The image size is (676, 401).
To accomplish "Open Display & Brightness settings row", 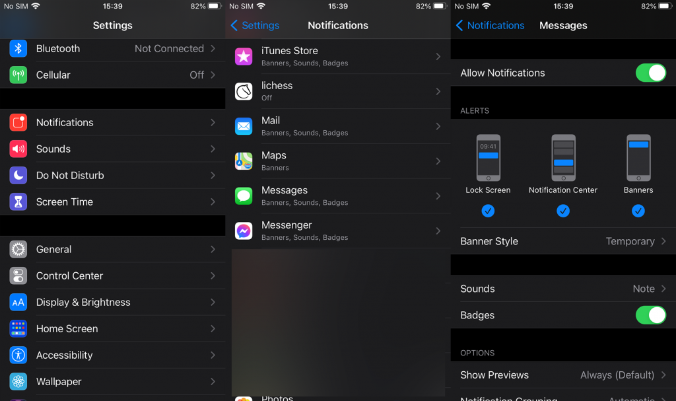I will pos(112,302).
